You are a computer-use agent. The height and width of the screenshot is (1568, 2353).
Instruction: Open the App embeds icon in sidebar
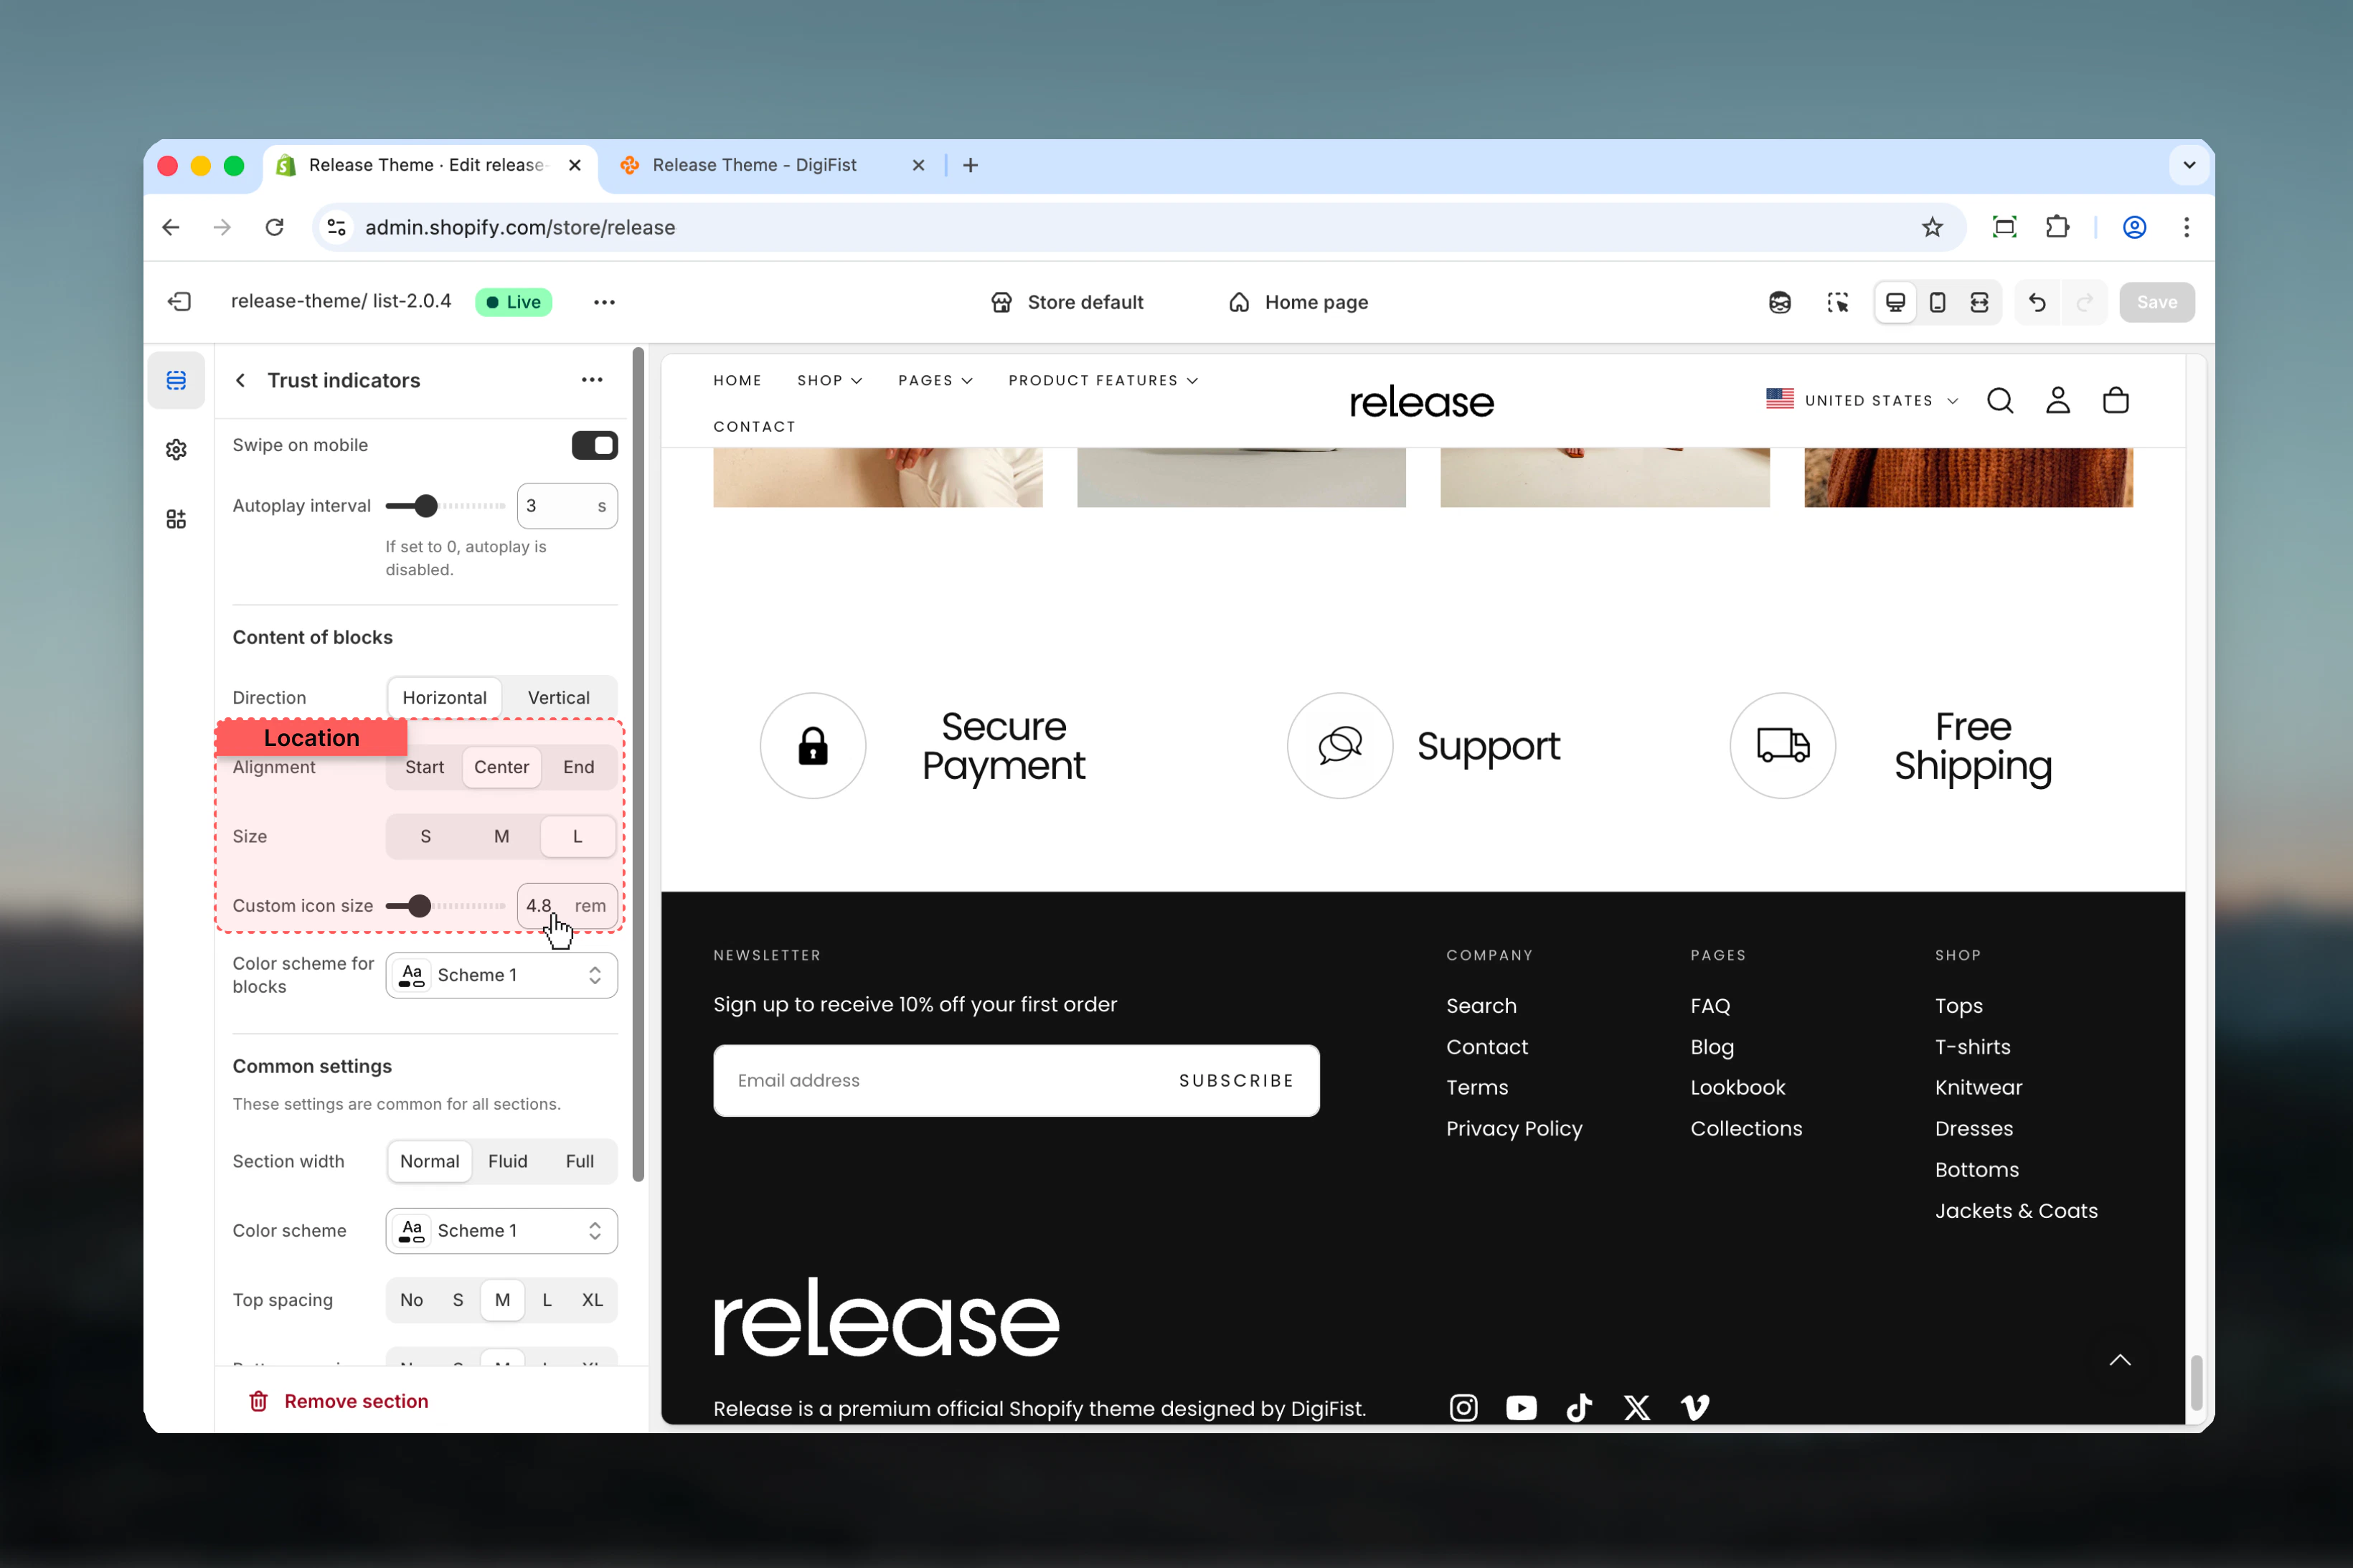coord(176,519)
